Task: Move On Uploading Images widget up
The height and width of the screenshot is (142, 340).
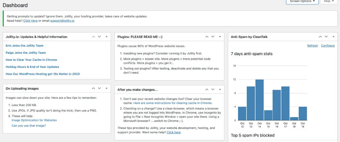Action: coord(93,89)
